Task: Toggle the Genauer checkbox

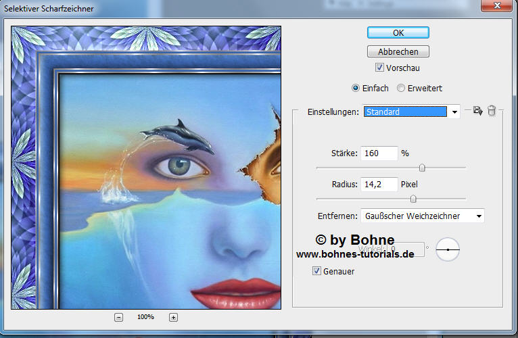Action: 316,271
